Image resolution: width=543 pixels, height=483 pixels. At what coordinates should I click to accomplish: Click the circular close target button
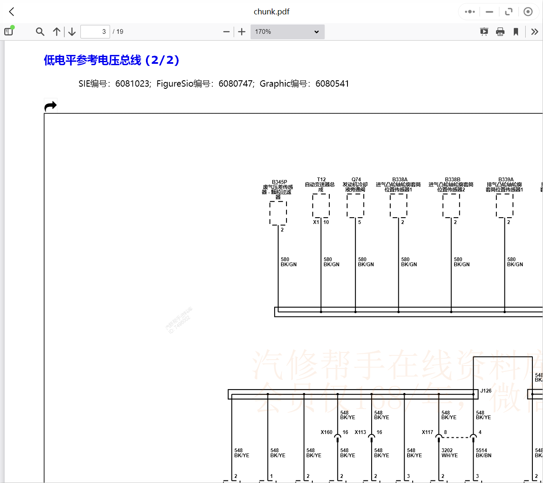[x=528, y=12]
